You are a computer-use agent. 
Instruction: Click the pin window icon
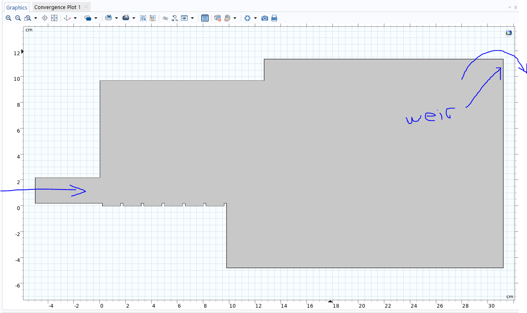click(515, 7)
